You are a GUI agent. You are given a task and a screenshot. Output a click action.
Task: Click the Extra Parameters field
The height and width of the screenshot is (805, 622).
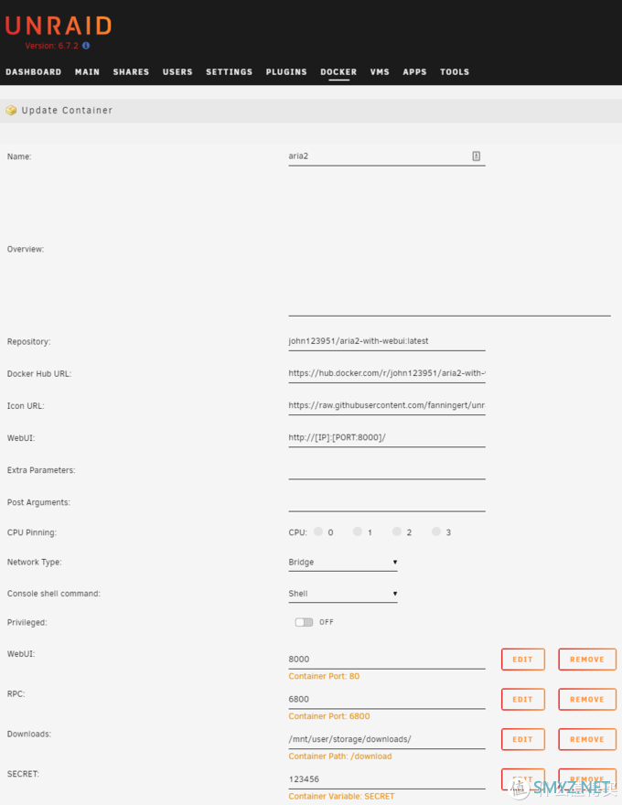[386, 470]
